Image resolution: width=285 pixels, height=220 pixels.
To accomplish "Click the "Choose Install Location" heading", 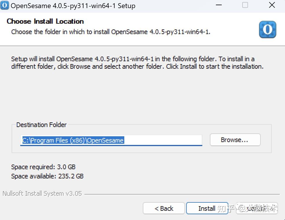I will click(x=45, y=21).
